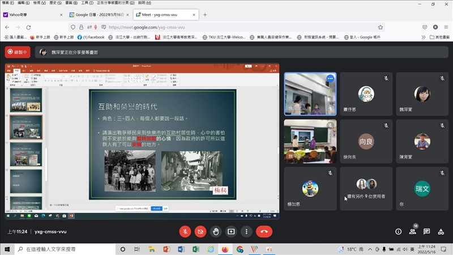Open the activities icon in Meet
The image size is (453, 255).
[x=441, y=231]
